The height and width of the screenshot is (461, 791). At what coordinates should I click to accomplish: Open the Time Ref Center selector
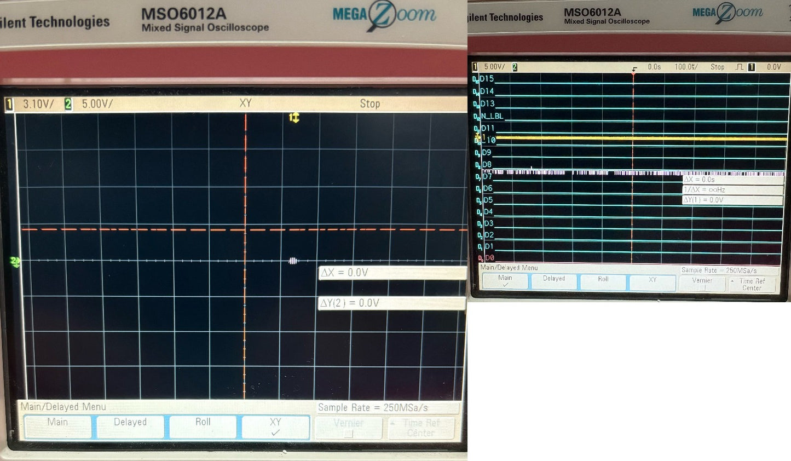(x=420, y=427)
